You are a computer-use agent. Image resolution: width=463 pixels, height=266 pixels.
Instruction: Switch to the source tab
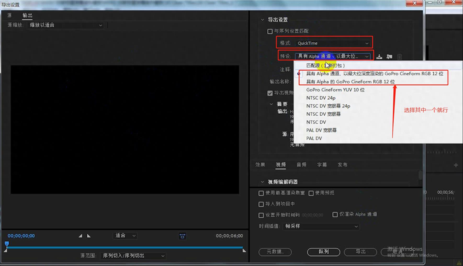9,15
